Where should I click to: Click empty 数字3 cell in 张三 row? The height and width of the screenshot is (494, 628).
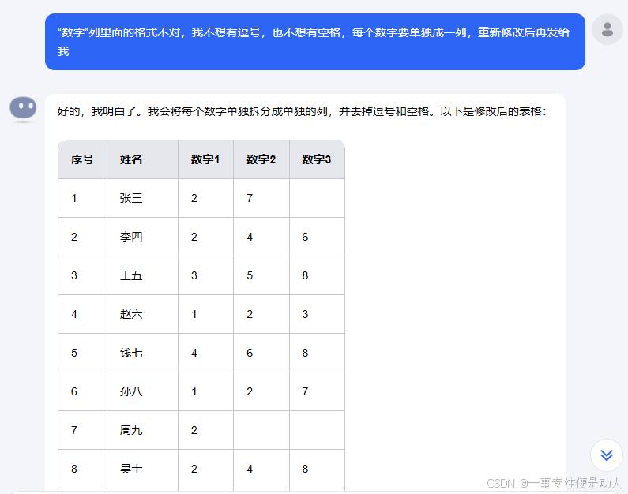click(317, 198)
